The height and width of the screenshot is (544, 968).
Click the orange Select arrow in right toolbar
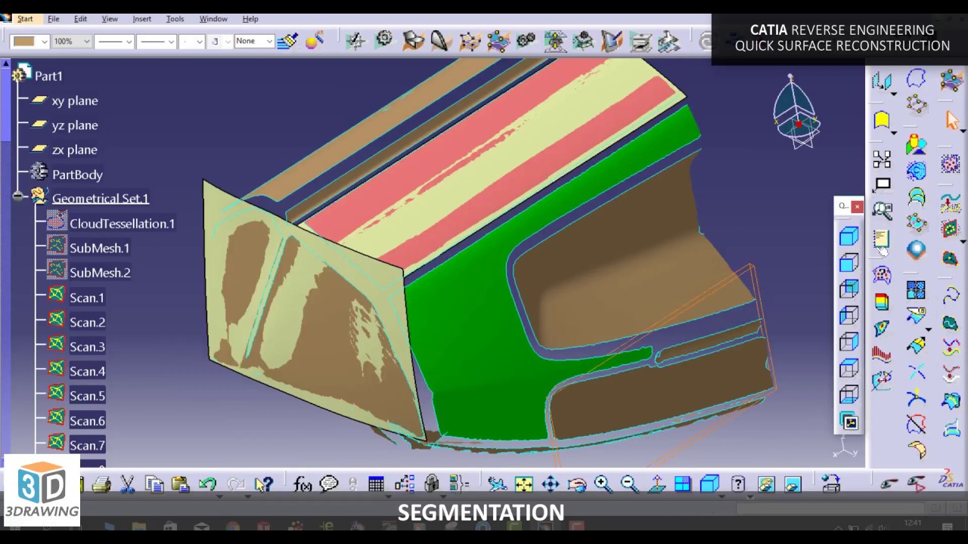(x=952, y=119)
